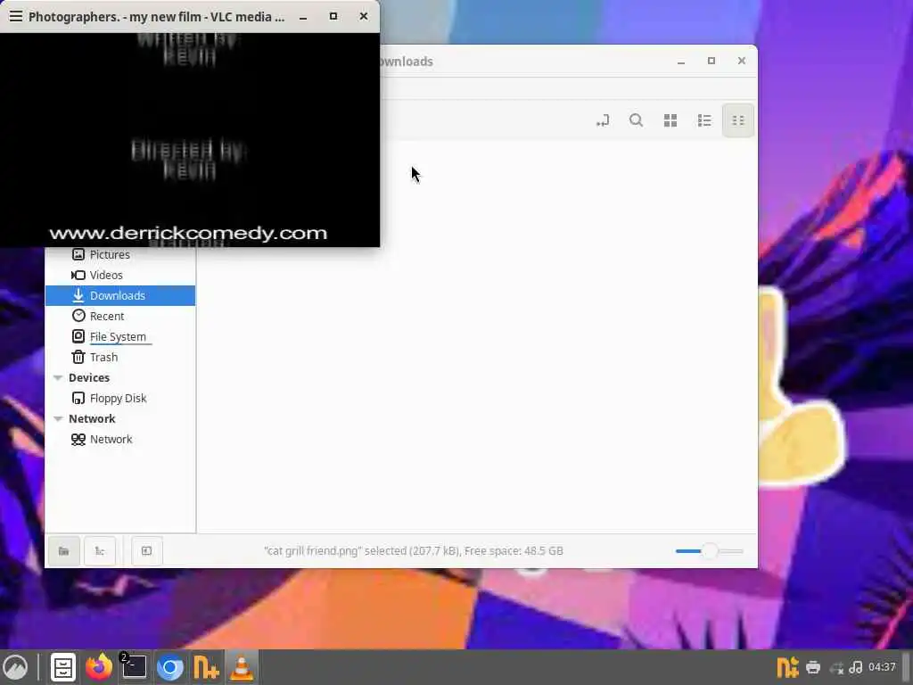Maximize the Downloads file manager window
The height and width of the screenshot is (685, 913).
[x=711, y=61]
